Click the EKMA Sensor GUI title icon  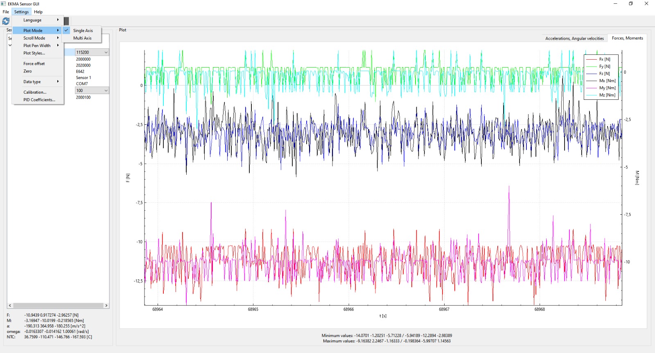pos(4,4)
